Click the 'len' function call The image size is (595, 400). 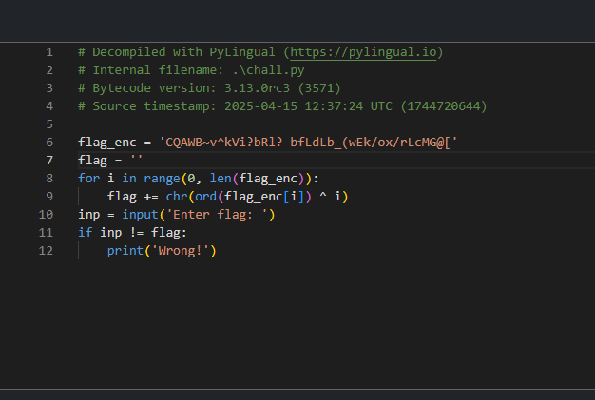[221, 179]
